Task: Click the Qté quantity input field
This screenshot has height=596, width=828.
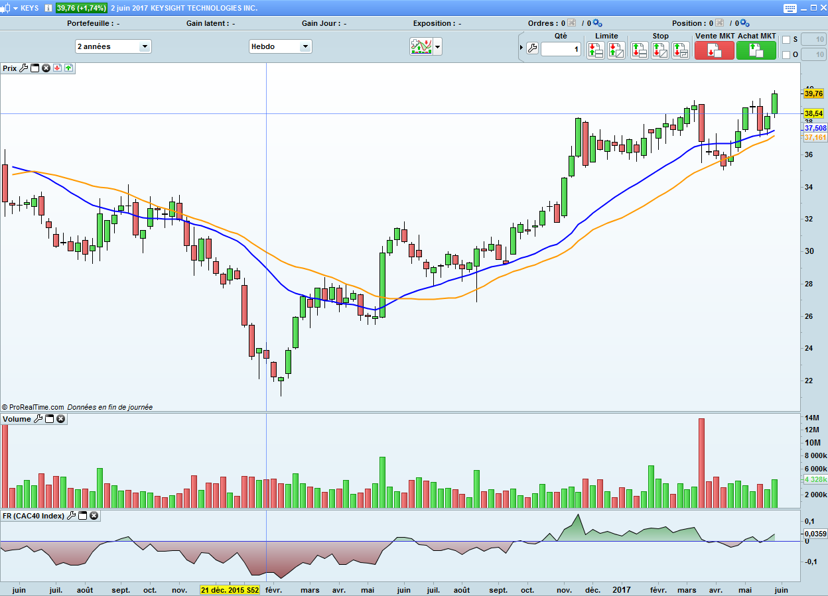Action: tap(561, 49)
